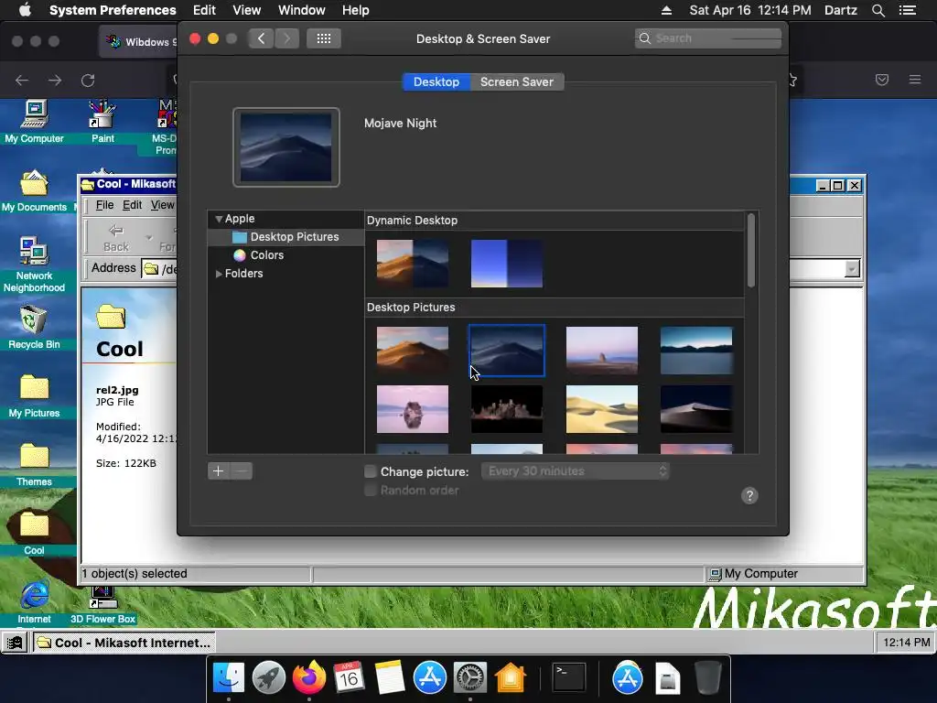
Task: Open Paint desktop shortcut
Action: point(102,122)
